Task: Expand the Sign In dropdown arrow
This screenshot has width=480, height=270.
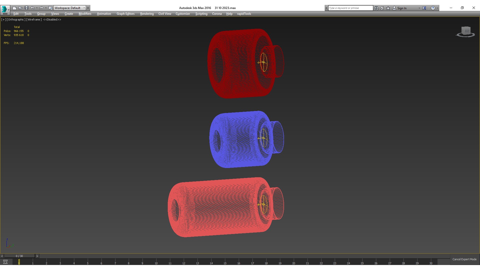Action: (419, 8)
